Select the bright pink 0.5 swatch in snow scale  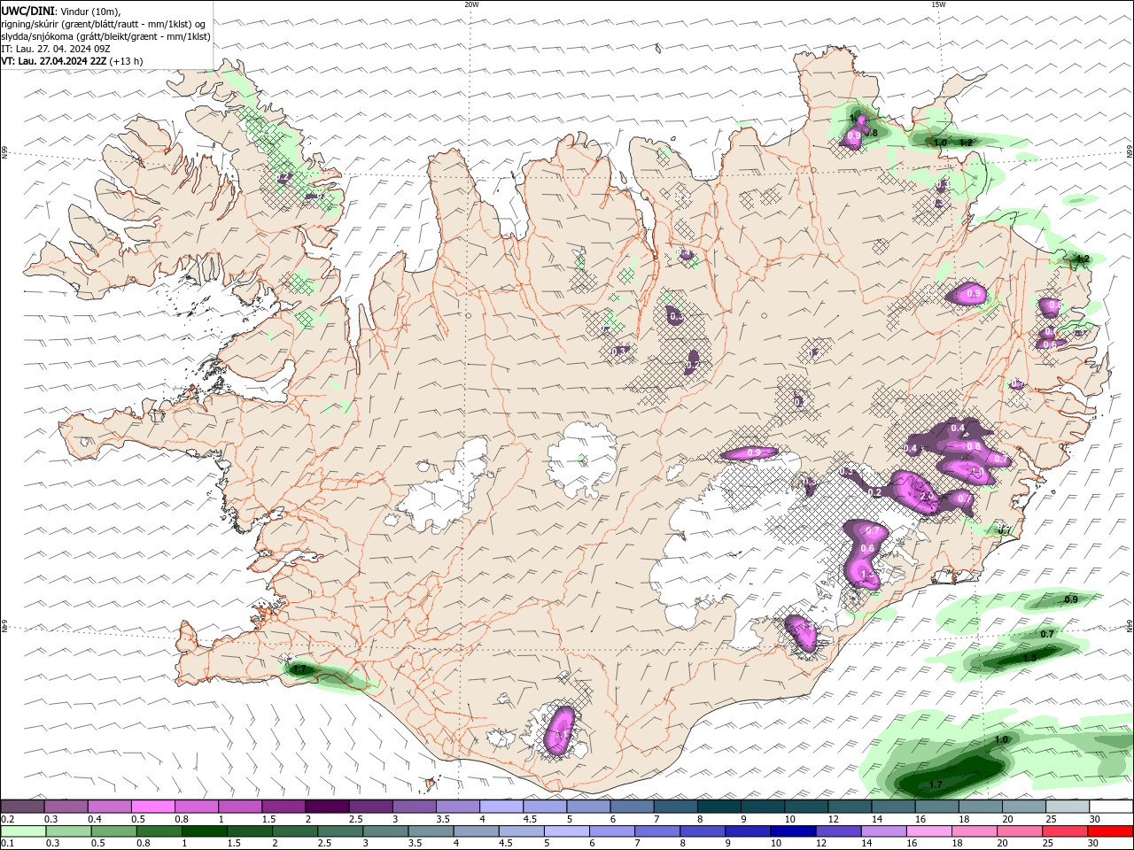pyautogui.click(x=152, y=807)
